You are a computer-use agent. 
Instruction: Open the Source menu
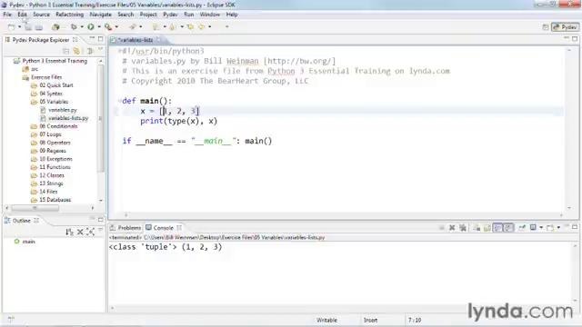point(41,15)
